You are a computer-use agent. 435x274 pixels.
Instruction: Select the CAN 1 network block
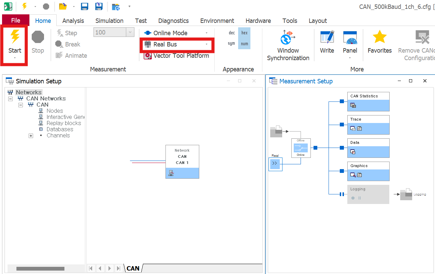click(x=182, y=162)
